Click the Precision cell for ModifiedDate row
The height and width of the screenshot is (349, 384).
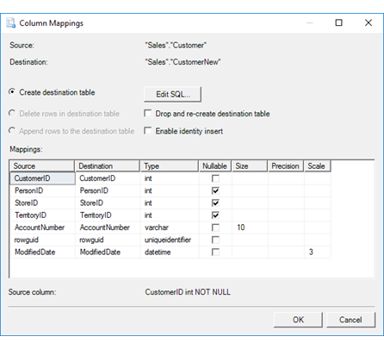coord(286,252)
